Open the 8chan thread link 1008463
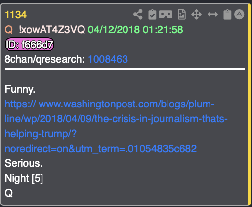This screenshot has width=252, height=207. [x=108, y=59]
